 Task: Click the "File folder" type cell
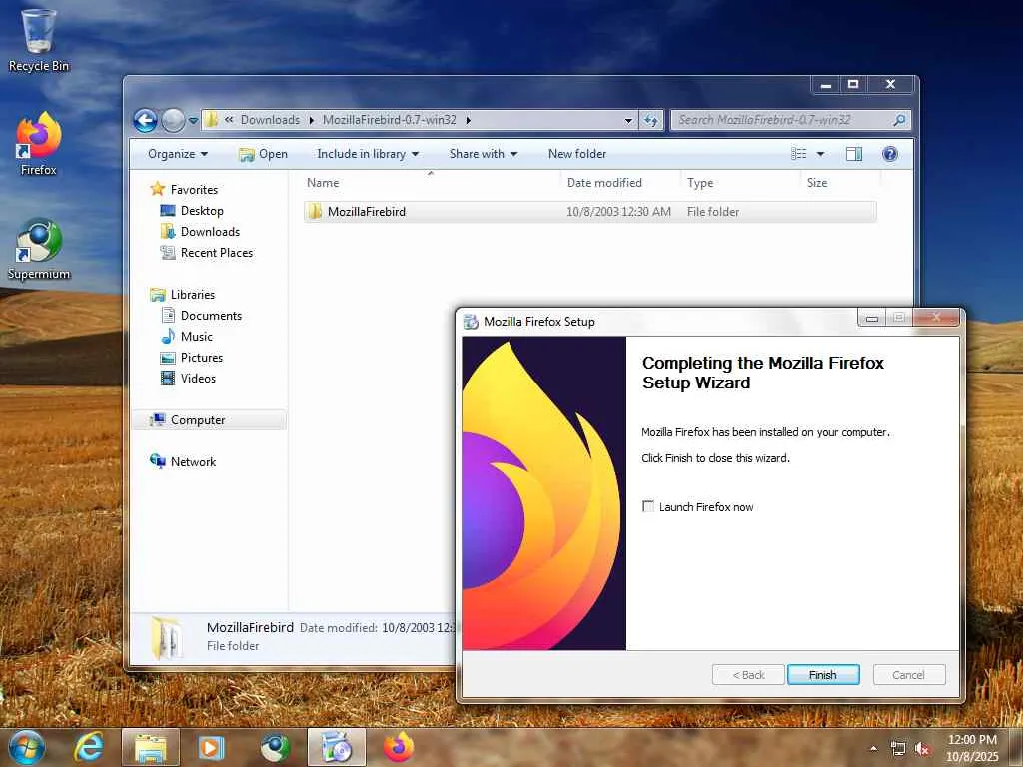[713, 212]
